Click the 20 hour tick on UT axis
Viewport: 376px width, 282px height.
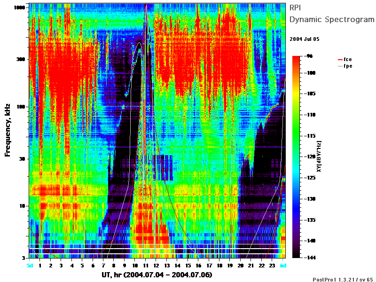241,266
